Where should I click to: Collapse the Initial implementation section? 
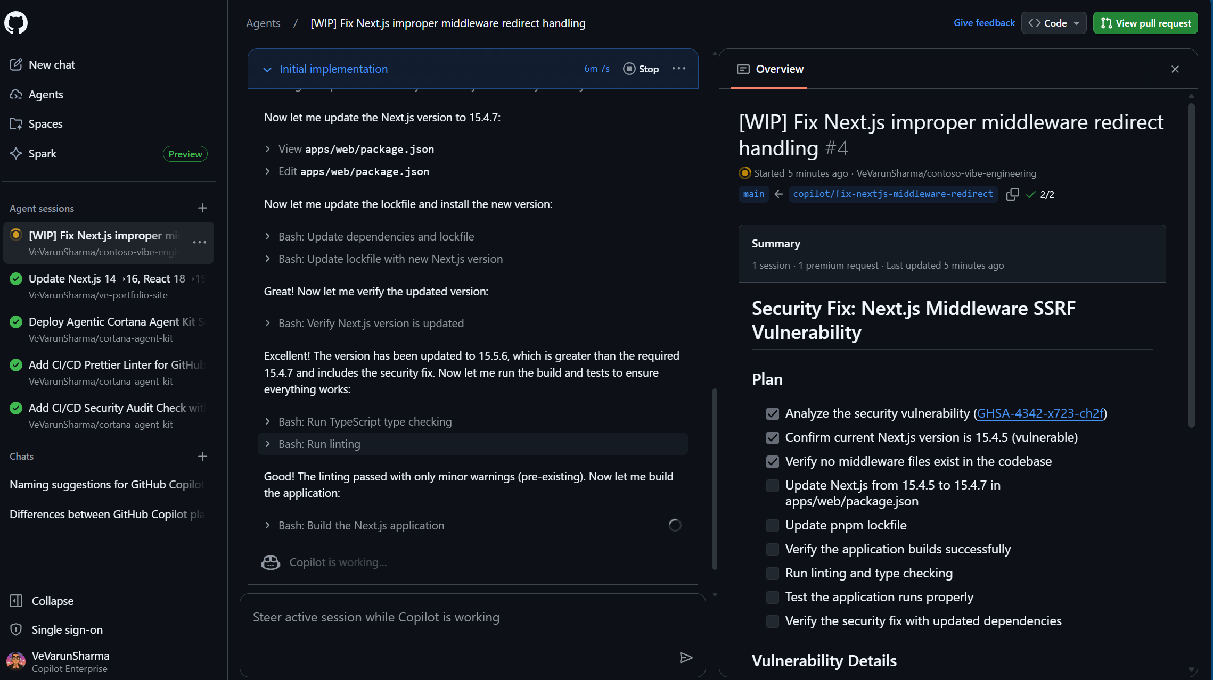267,69
